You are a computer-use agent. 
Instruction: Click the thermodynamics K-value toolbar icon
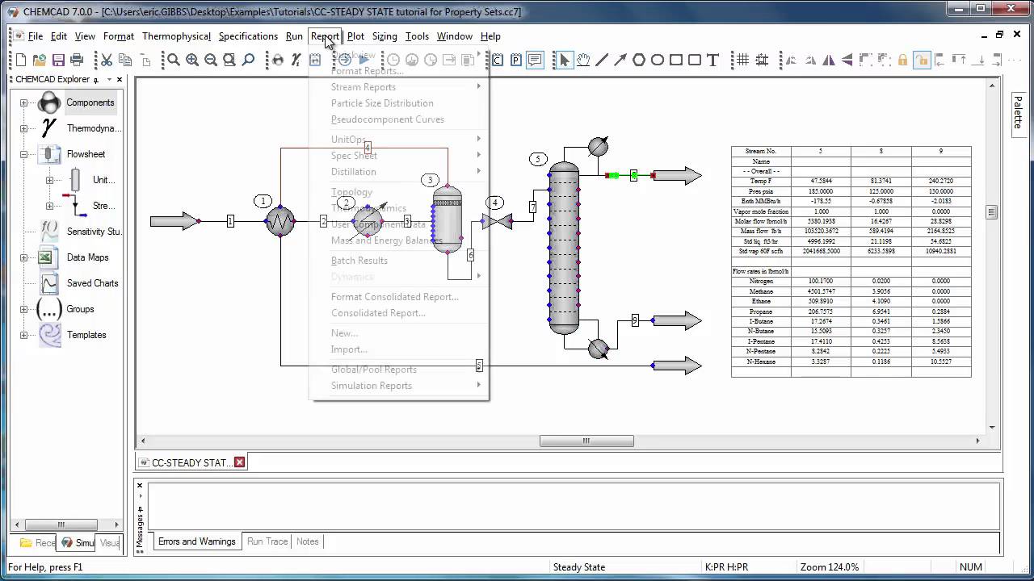click(296, 60)
